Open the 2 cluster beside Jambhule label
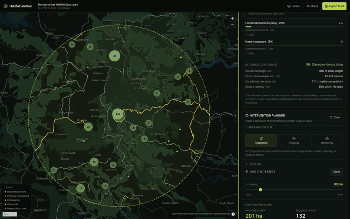The image size is (350, 219). 90,47
